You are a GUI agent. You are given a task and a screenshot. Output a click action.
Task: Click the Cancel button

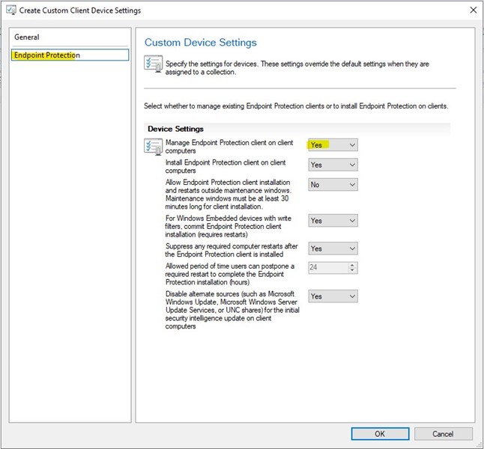pos(443,434)
